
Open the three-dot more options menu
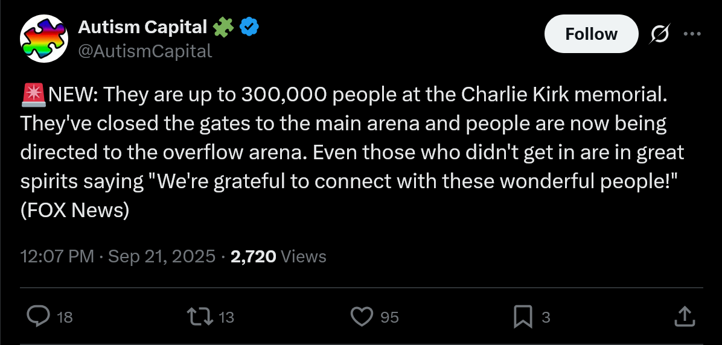click(692, 34)
